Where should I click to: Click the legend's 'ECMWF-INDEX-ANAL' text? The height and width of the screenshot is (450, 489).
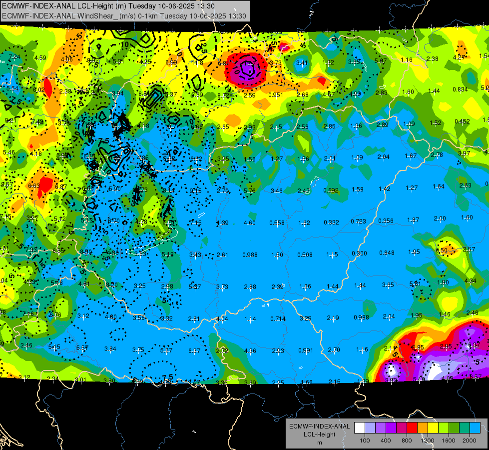pyautogui.click(x=319, y=426)
